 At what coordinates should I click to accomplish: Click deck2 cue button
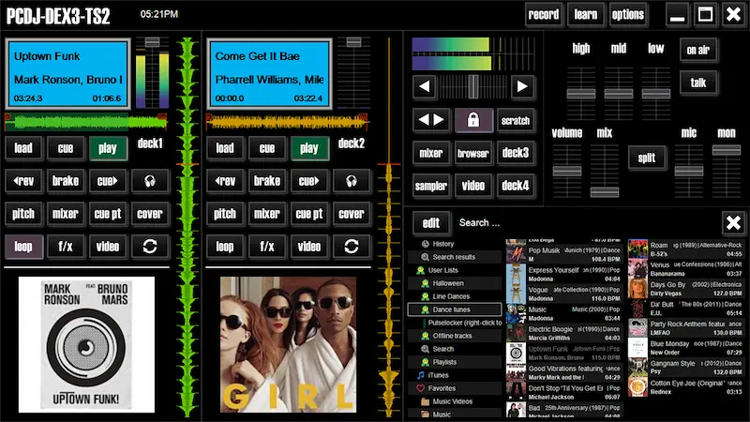coord(267,148)
